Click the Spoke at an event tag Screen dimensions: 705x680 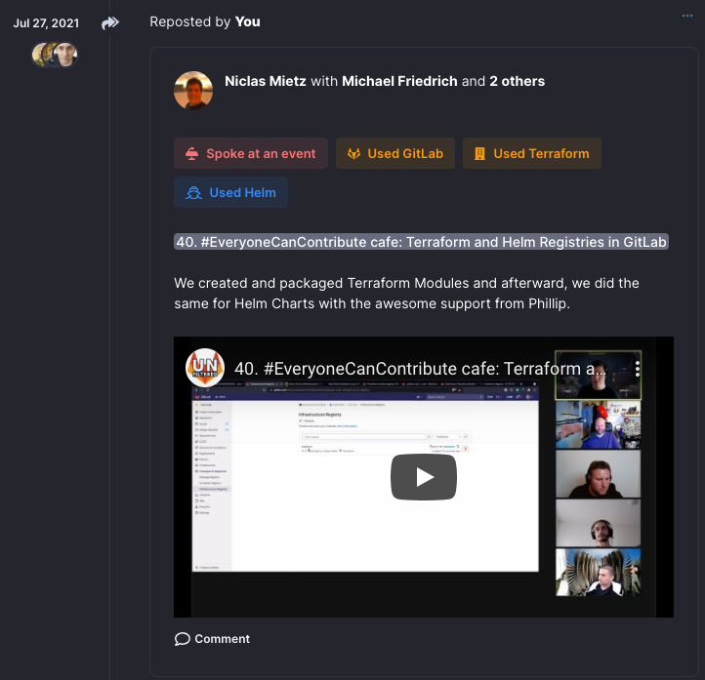click(251, 153)
